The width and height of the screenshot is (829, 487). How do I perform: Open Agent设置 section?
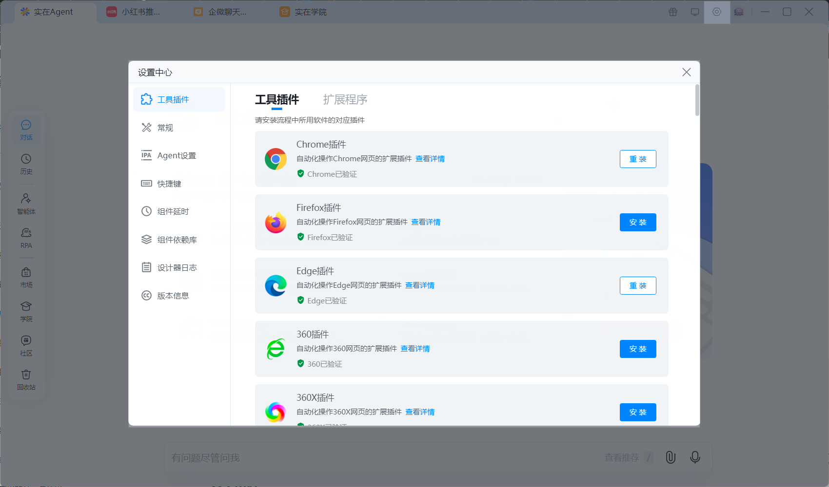[179, 155]
